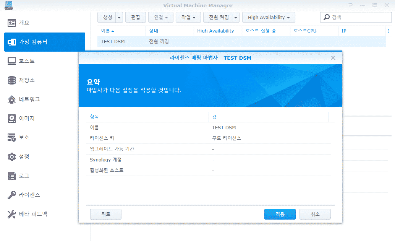395x241 pixels.
Task: Open the 보호 protection icon
Action: pyautogui.click(x=11, y=138)
